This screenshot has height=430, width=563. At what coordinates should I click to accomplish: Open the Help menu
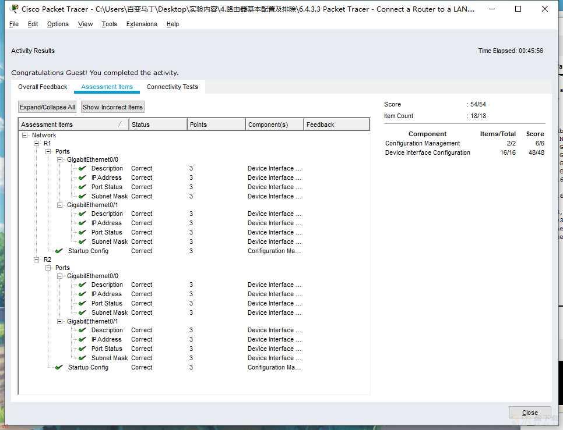coord(173,24)
